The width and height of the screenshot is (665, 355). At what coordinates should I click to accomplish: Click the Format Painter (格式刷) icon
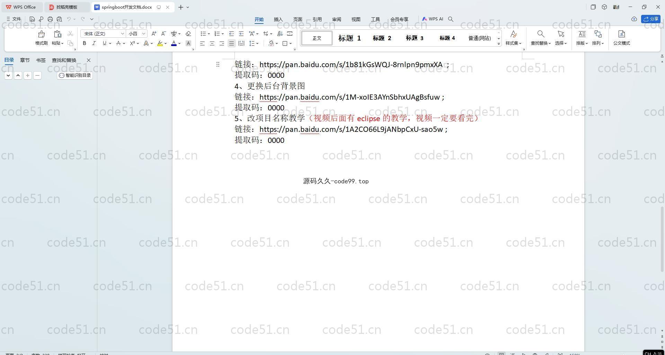point(41,34)
